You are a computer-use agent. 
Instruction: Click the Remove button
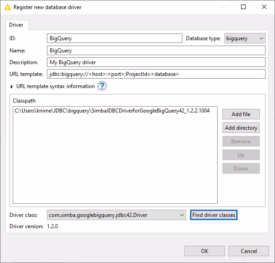point(241,141)
